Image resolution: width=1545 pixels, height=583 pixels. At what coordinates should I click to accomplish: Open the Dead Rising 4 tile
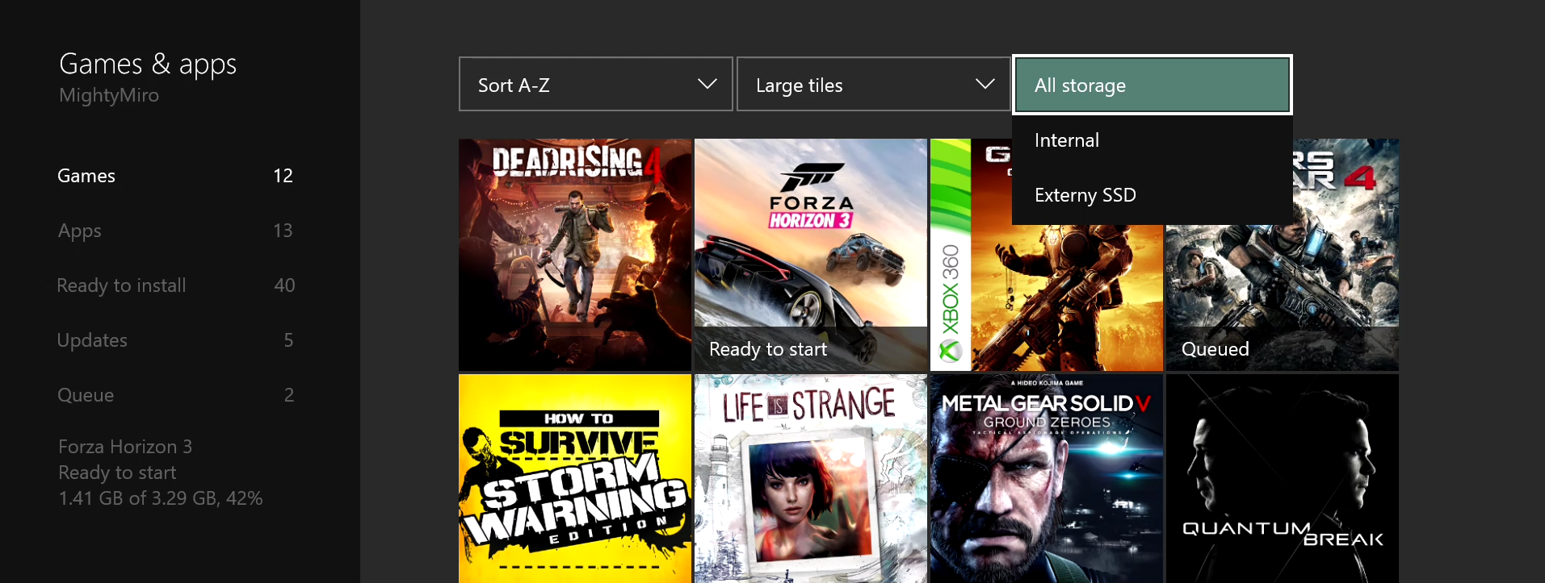[575, 255]
